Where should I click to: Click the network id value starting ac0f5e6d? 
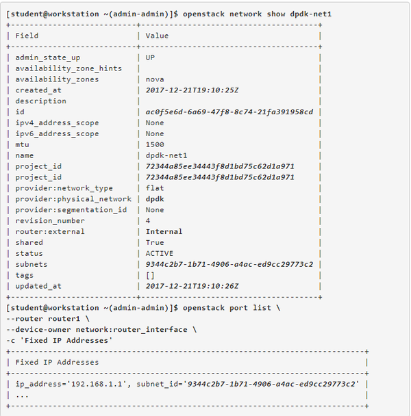[229, 112]
